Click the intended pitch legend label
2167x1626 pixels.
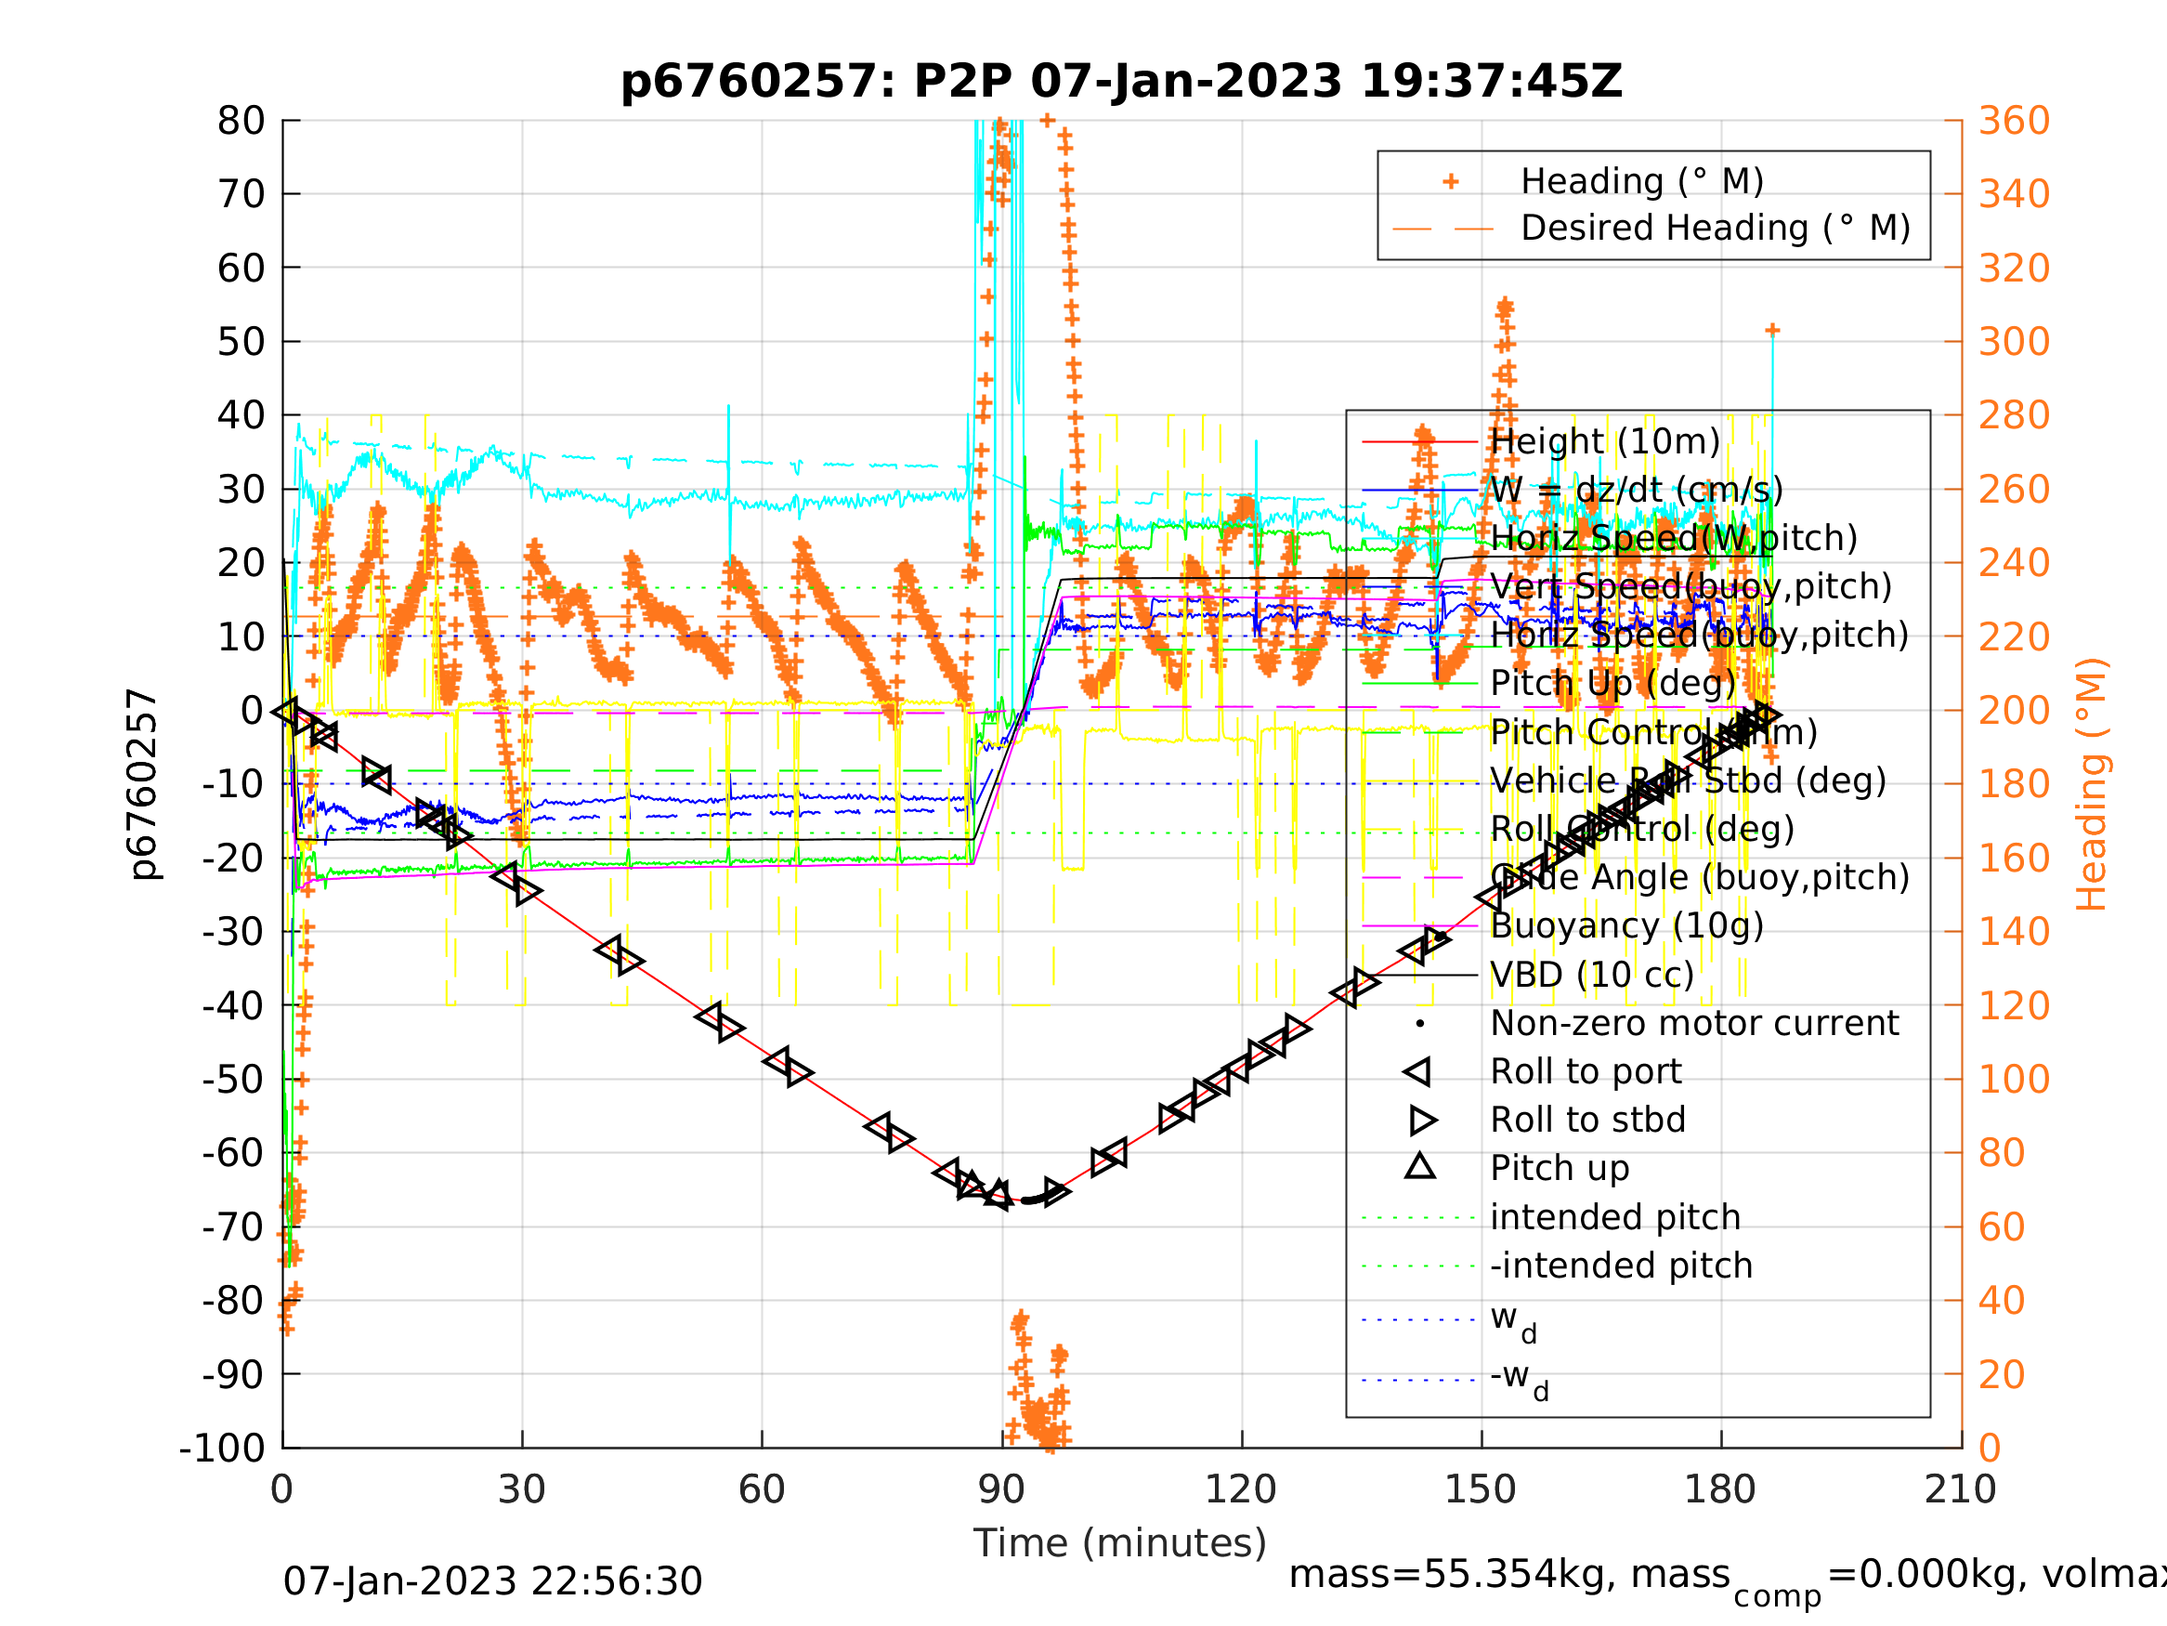1615,1217
